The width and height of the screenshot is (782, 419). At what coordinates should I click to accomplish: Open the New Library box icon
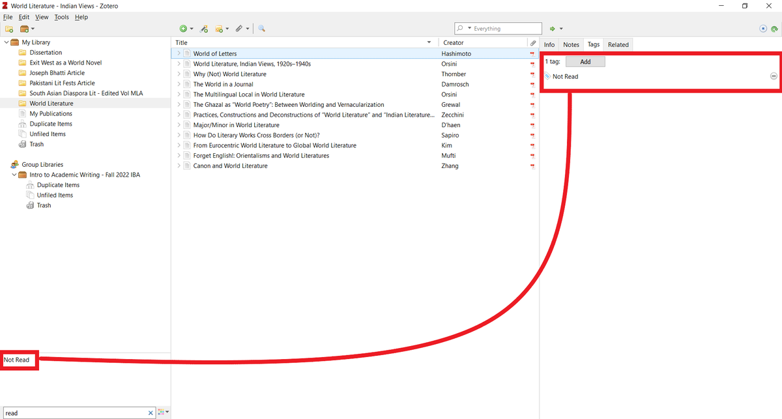[25, 29]
